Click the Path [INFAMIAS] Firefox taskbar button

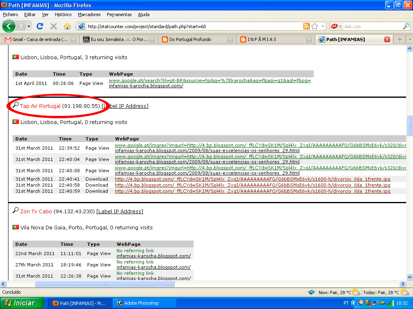80,303
